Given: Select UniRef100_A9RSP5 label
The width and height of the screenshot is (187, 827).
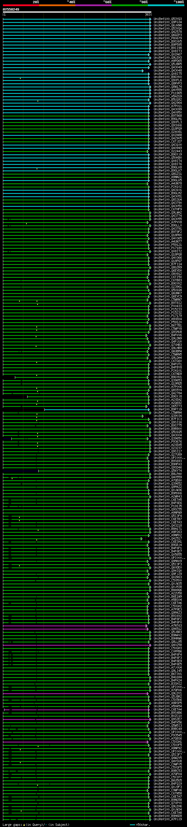Looking at the screenshot, I should [x=168, y=703].
